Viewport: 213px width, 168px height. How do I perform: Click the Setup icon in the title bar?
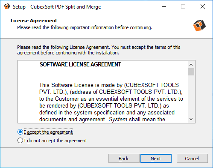7,6
